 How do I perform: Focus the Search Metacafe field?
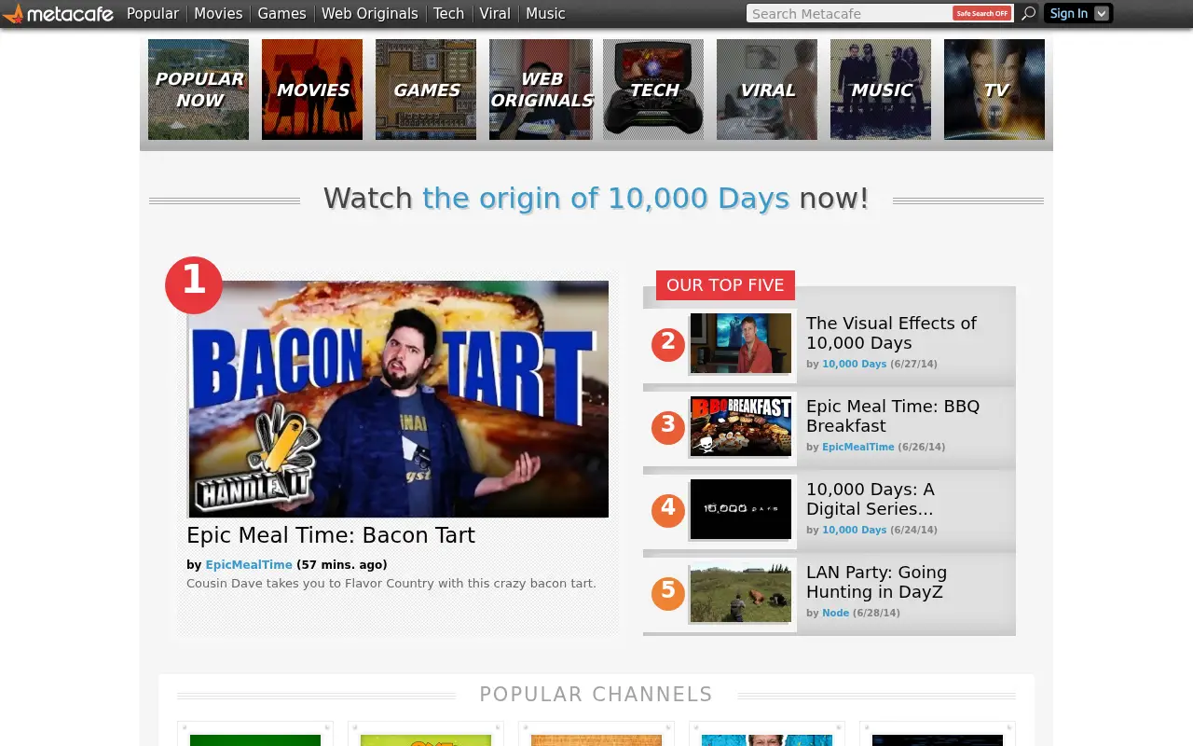pos(849,13)
